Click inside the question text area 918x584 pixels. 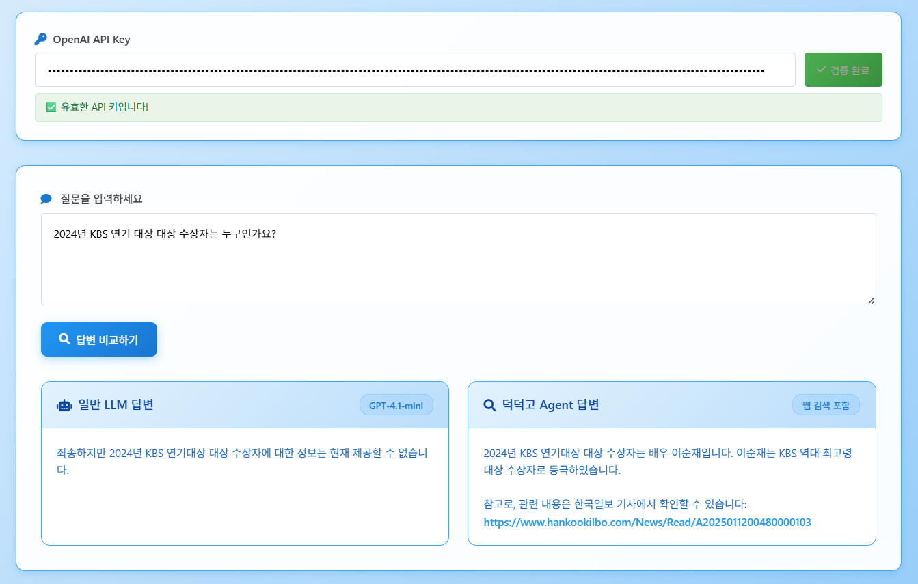458,260
